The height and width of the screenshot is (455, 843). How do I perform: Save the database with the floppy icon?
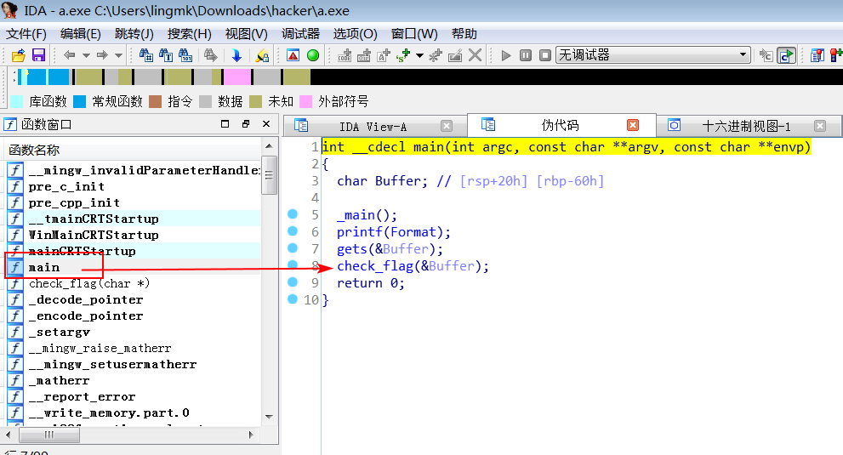tap(39, 55)
